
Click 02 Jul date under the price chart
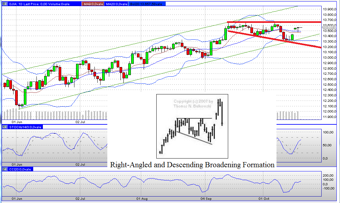[x=80, y=122]
